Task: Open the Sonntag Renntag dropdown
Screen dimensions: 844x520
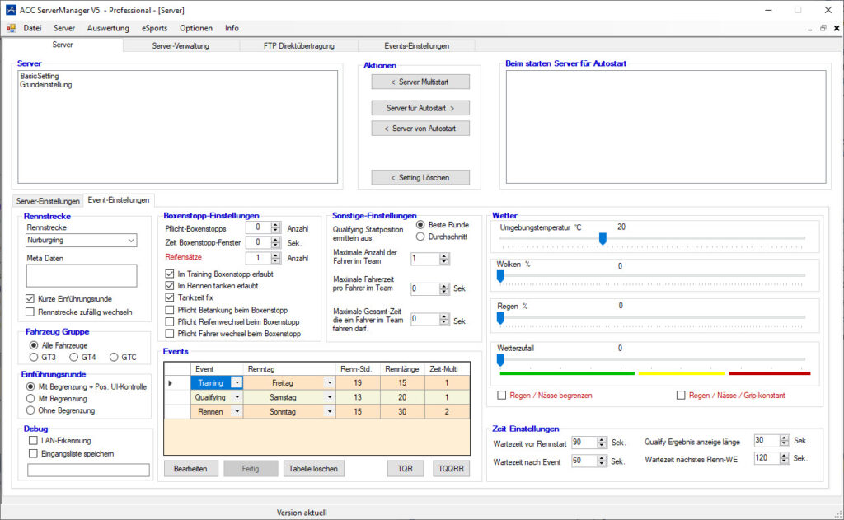Action: (330, 412)
